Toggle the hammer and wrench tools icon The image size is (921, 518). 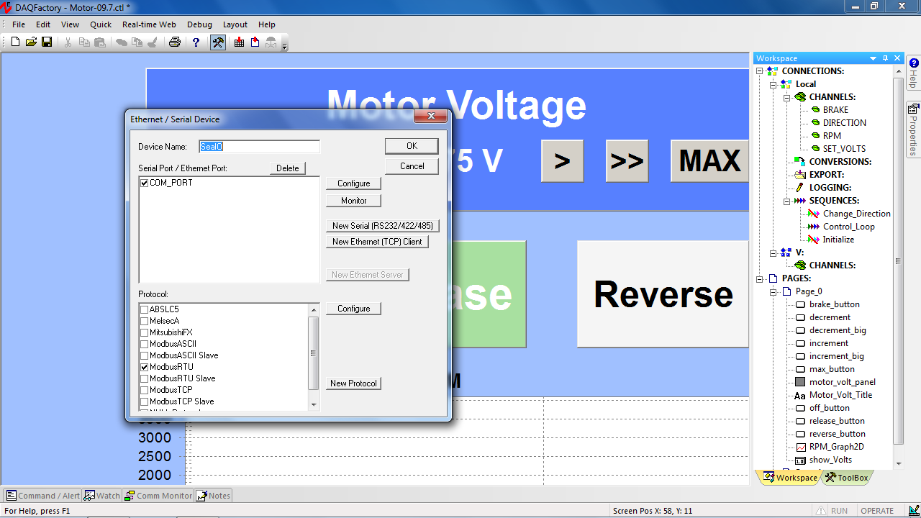pos(217,42)
